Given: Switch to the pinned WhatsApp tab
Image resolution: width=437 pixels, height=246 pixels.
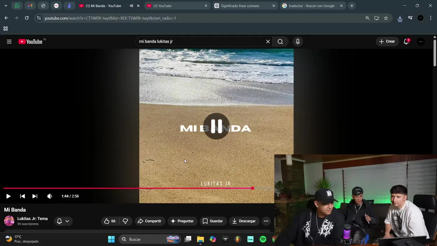Looking at the screenshot, I should coord(17,6).
